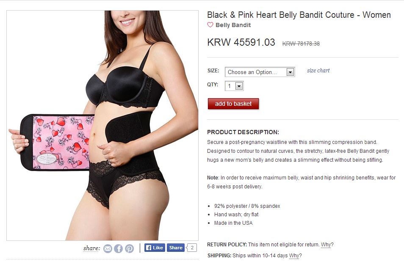404x262 pixels.
Task: Click the blue Facebook Share button
Action: (x=176, y=248)
